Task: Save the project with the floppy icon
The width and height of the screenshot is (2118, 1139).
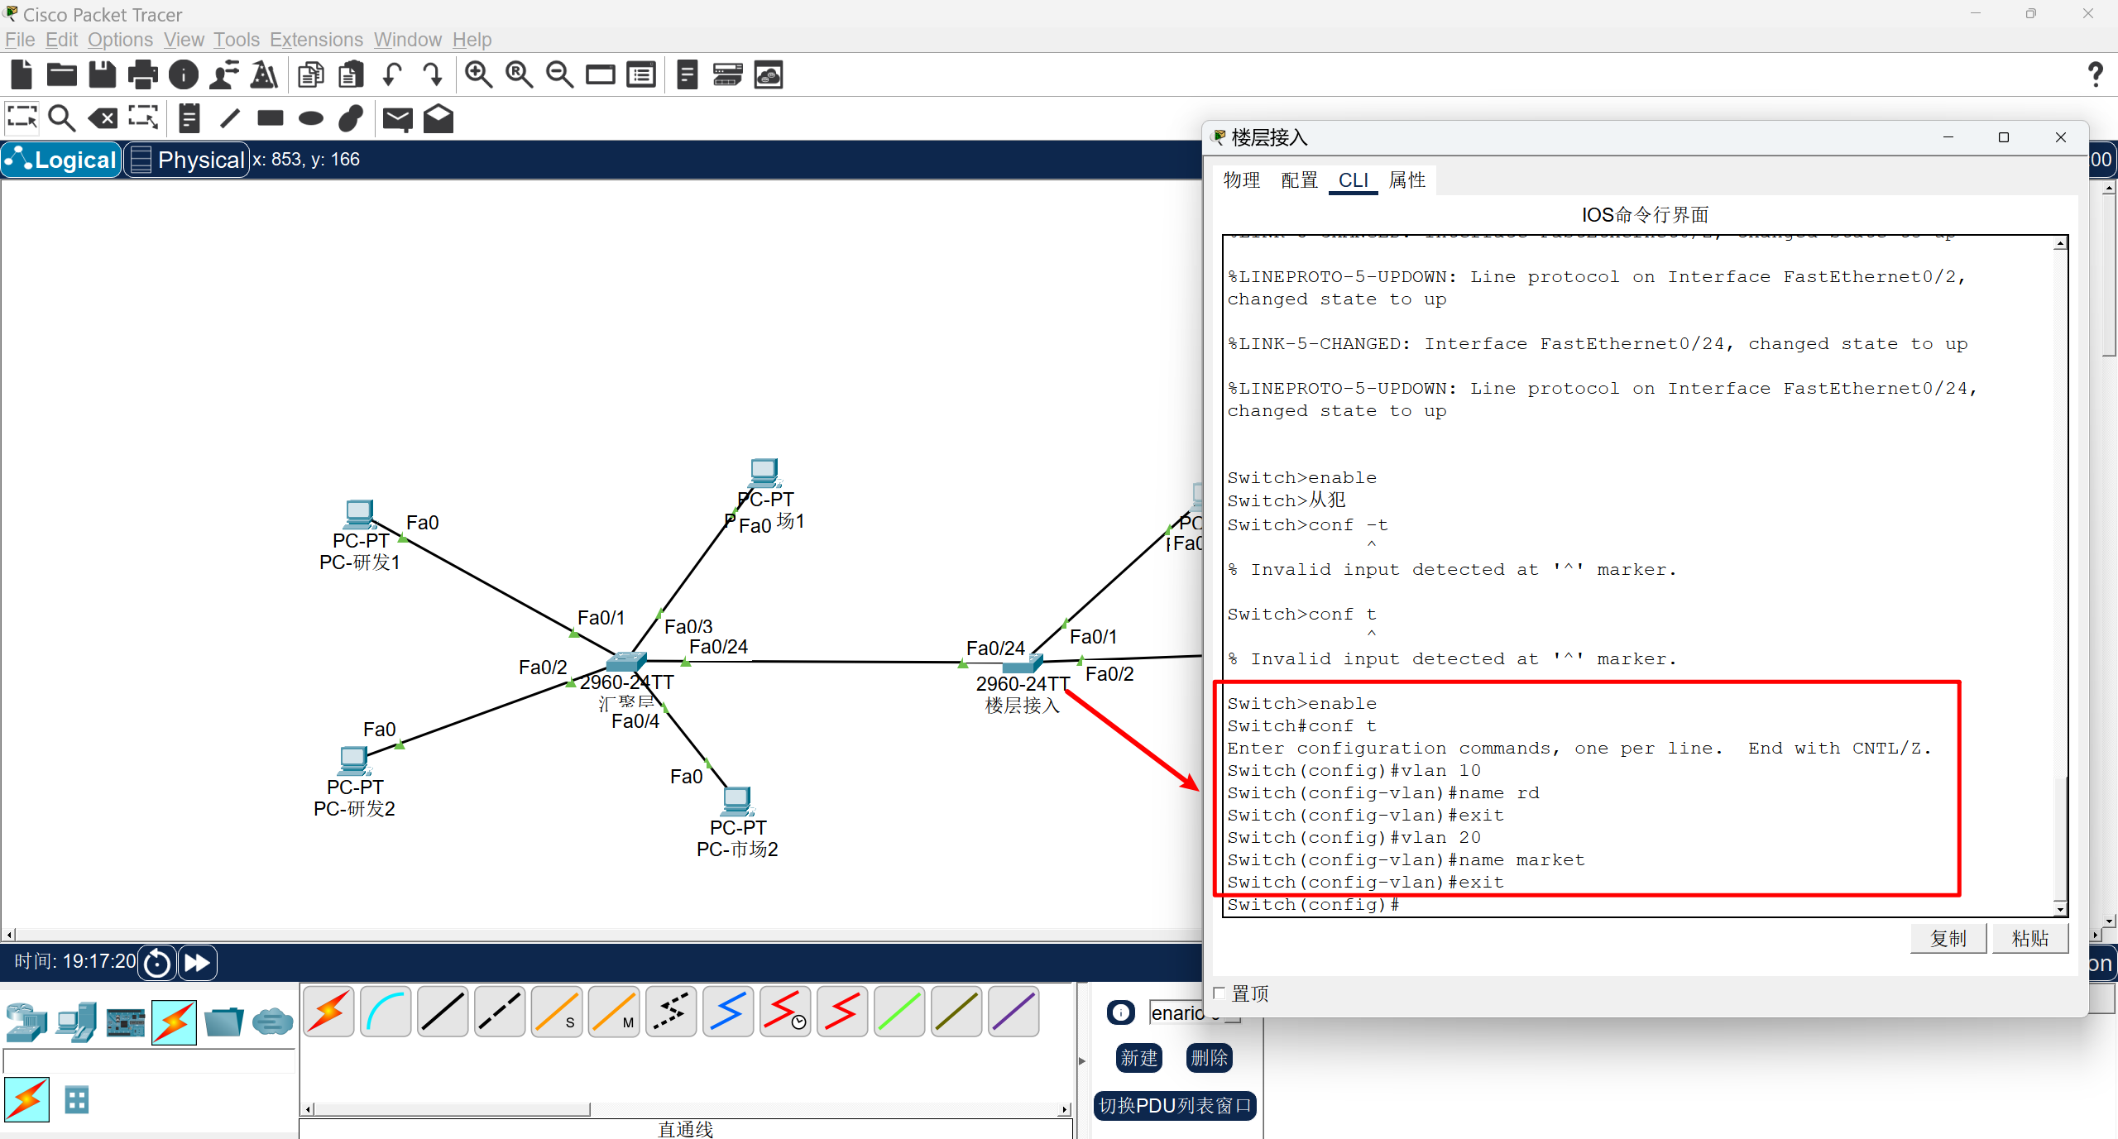Action: (x=103, y=74)
